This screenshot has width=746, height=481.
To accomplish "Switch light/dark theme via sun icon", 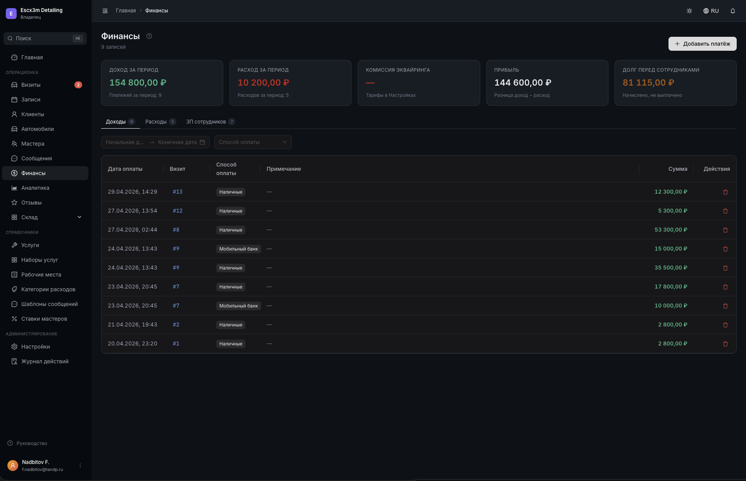I will tap(689, 11).
